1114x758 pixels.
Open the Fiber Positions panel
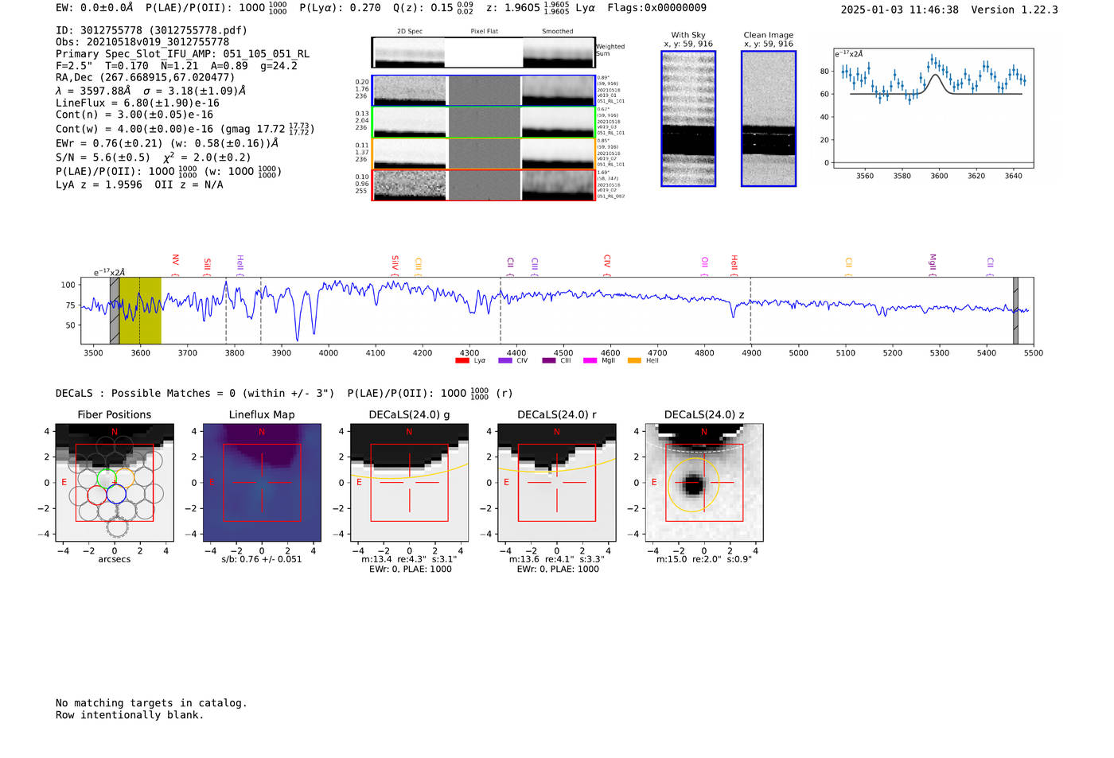[x=115, y=483]
